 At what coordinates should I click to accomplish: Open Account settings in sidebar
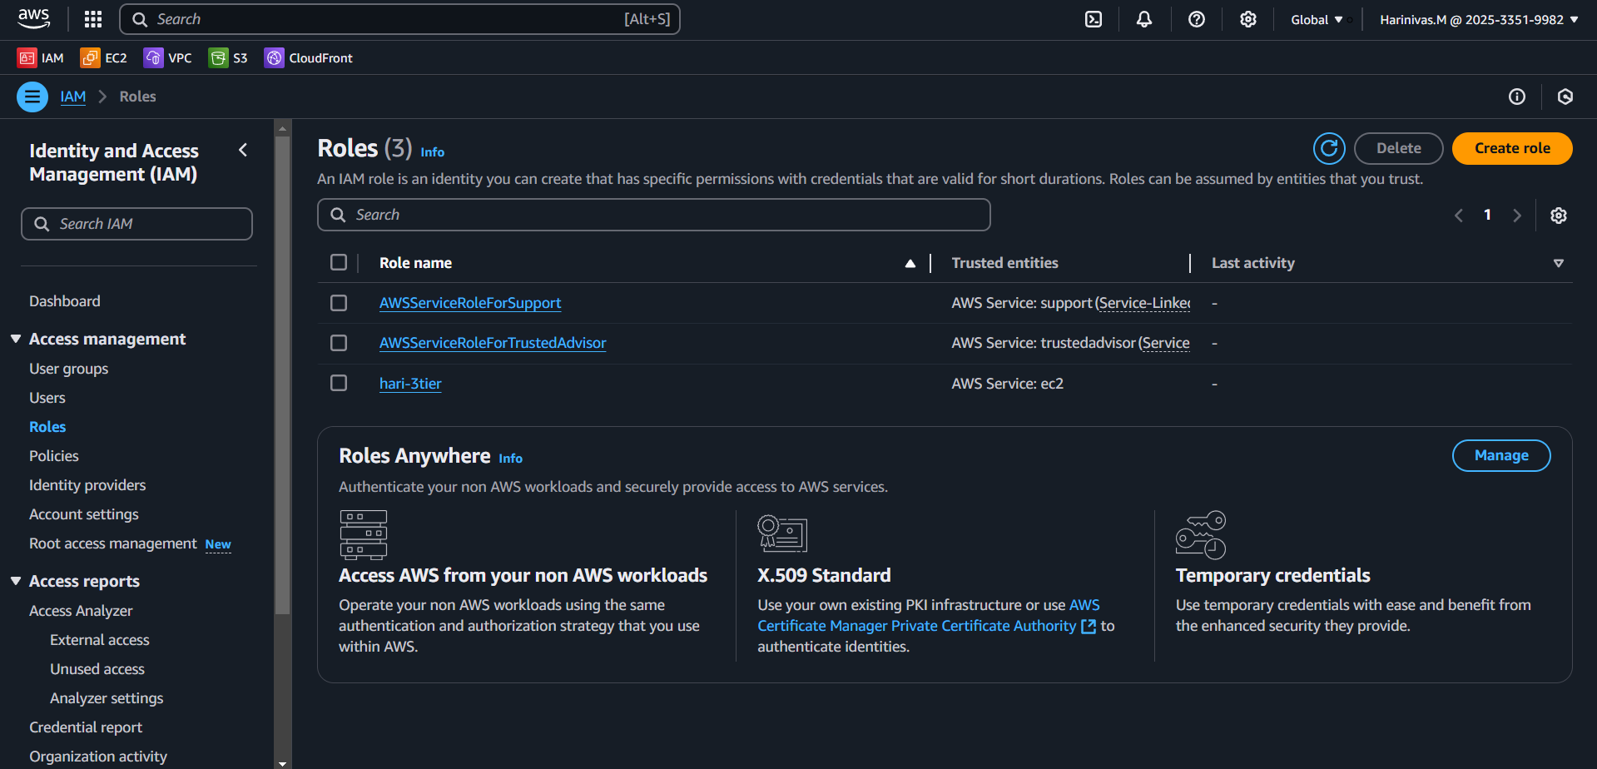(84, 514)
